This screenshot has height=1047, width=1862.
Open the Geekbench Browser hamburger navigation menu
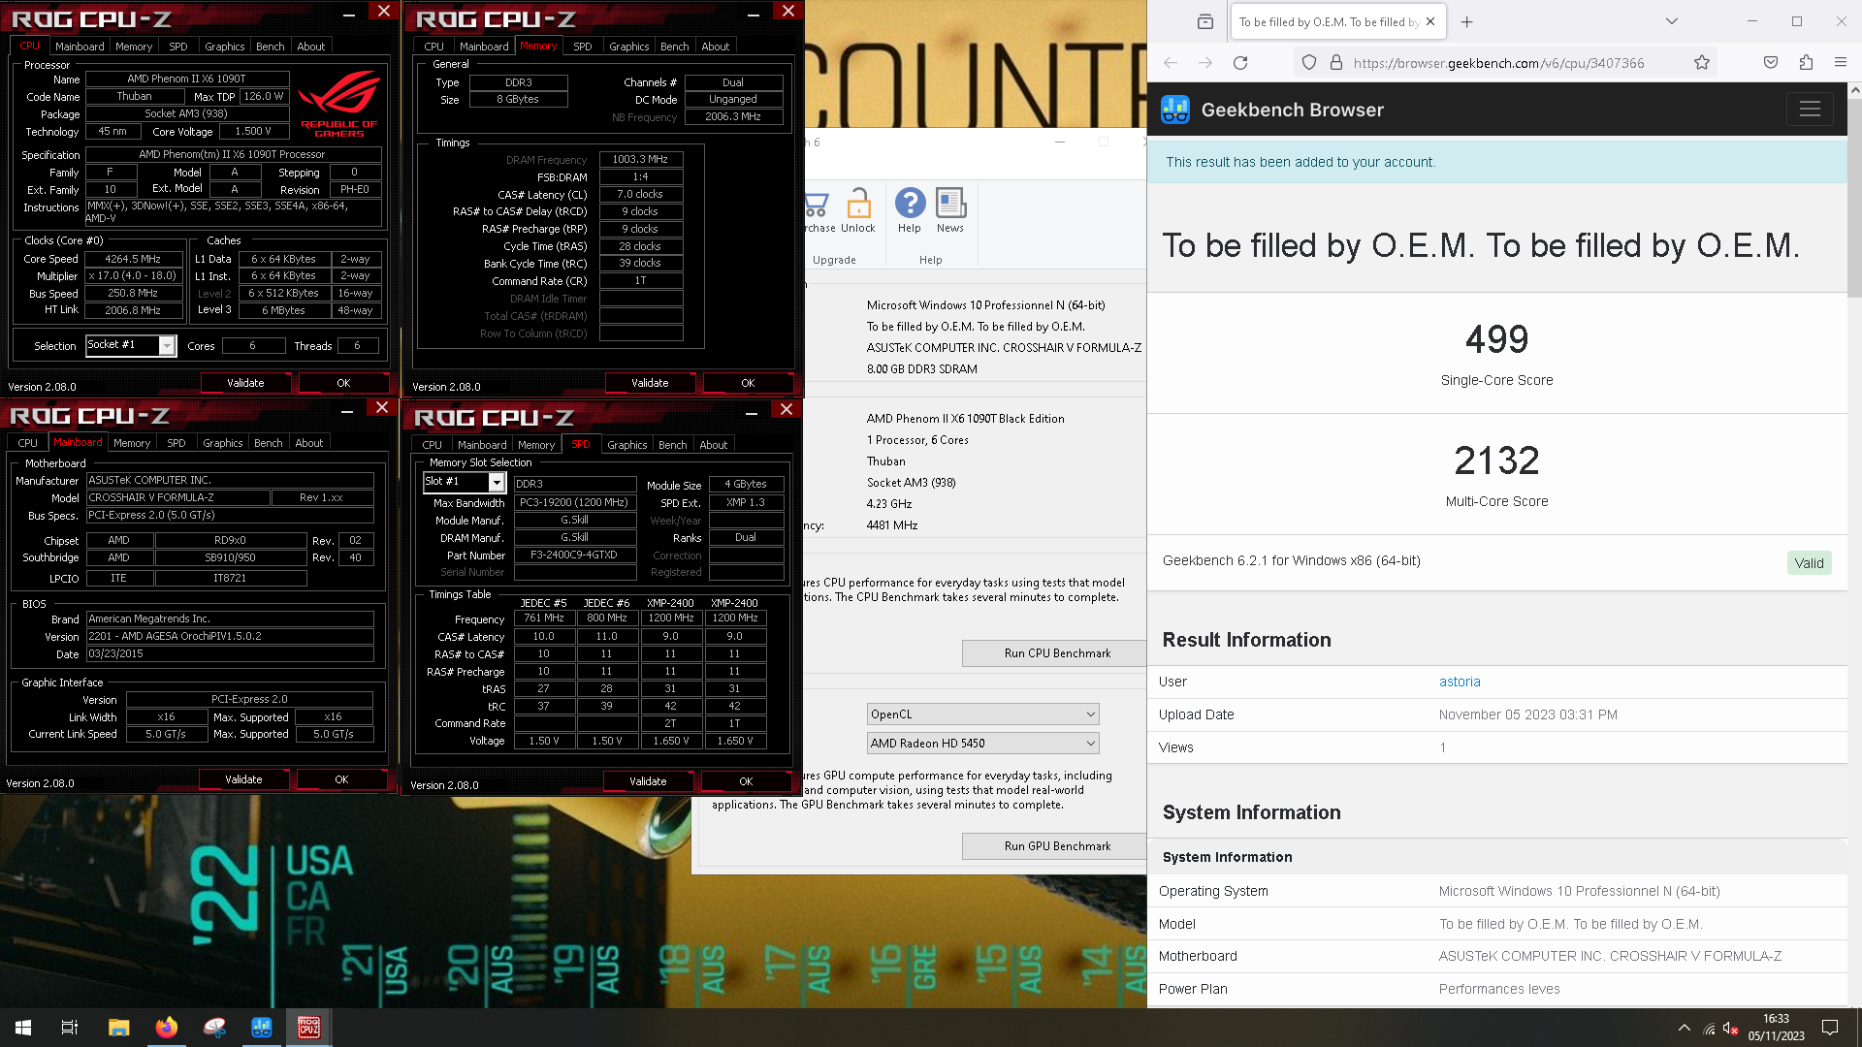1810,110
